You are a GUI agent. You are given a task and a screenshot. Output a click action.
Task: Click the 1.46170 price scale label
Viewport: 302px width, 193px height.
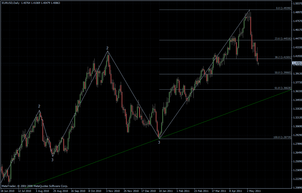tap(298, 30)
